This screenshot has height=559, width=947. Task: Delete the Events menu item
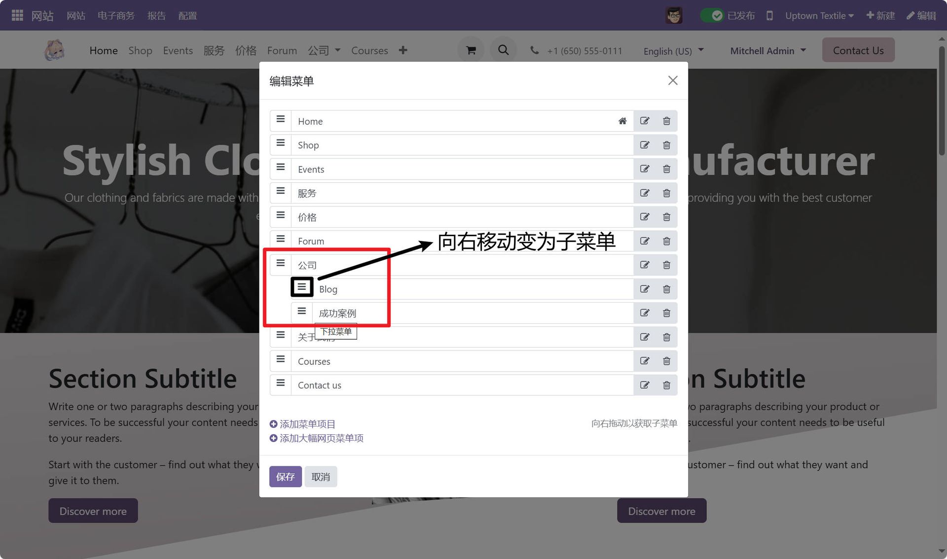pos(666,169)
